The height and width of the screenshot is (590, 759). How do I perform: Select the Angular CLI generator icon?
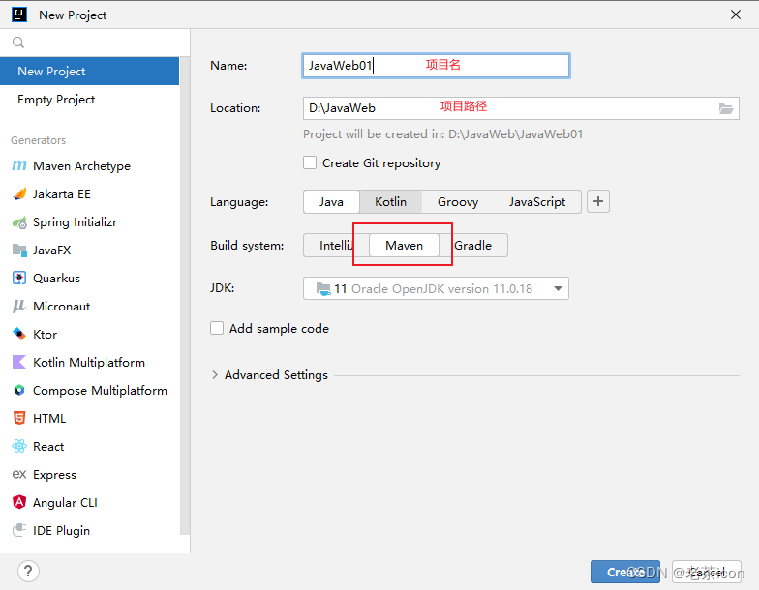pyautogui.click(x=19, y=502)
